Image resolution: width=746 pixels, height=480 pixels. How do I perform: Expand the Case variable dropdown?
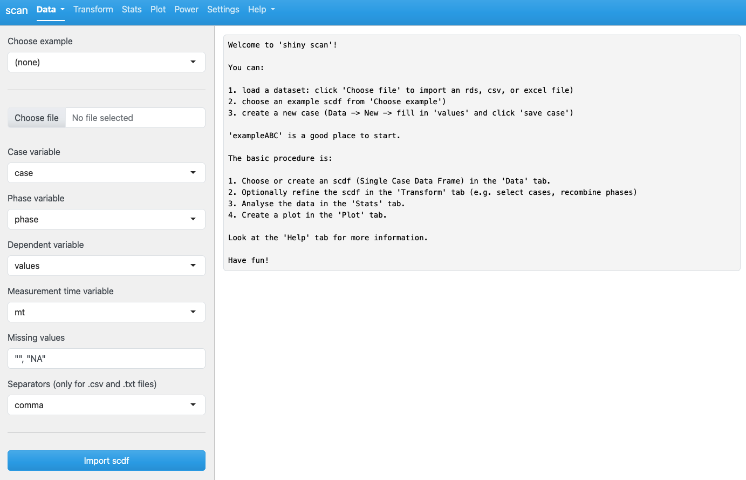click(106, 173)
